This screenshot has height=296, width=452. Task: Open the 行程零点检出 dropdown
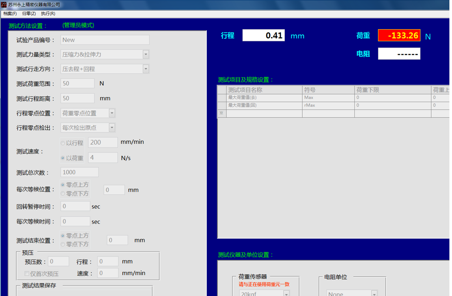pyautogui.click(x=112, y=128)
